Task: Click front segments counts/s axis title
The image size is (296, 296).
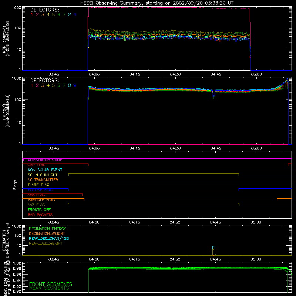Action: pyautogui.click(x=6, y=38)
